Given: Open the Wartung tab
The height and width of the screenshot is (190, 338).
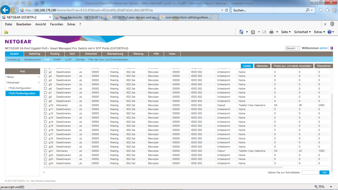Looking at the screenshot, I should pyautogui.click(x=138, y=54).
